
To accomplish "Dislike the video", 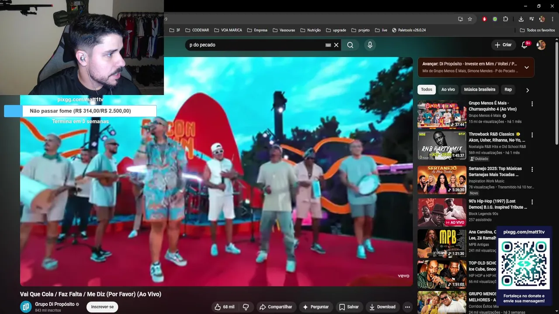I will (x=246, y=307).
